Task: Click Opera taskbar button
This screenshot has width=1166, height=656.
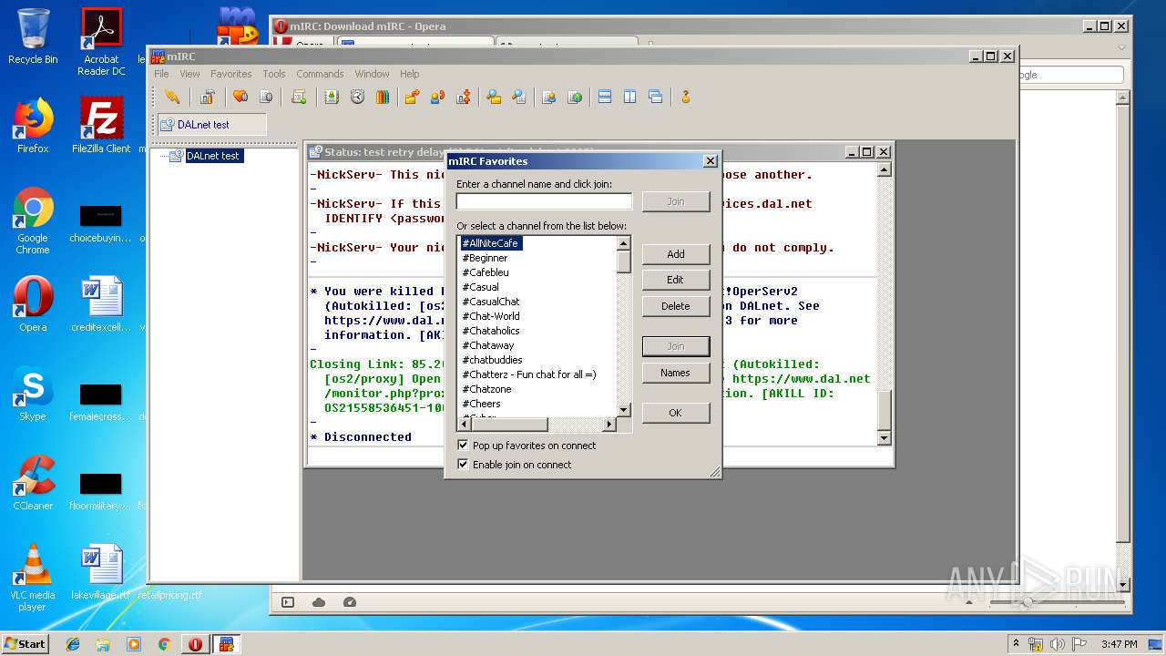Action: 195,644
